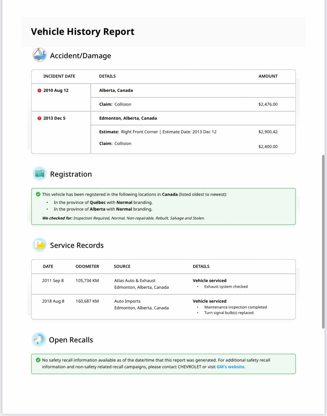Click the Auto Imports source entry

127,301
